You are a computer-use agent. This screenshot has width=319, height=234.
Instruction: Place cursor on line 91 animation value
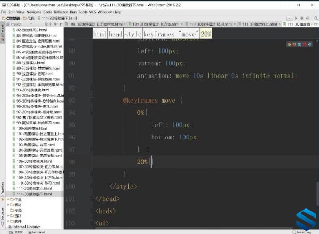(236, 76)
